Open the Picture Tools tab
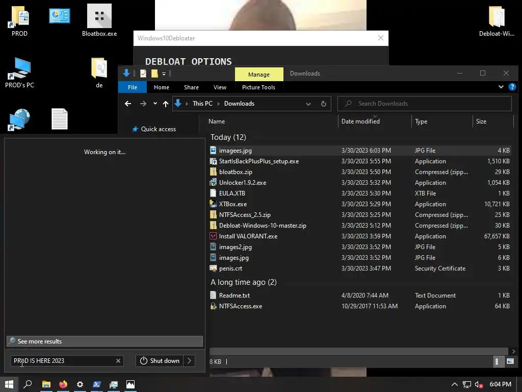 tap(258, 87)
